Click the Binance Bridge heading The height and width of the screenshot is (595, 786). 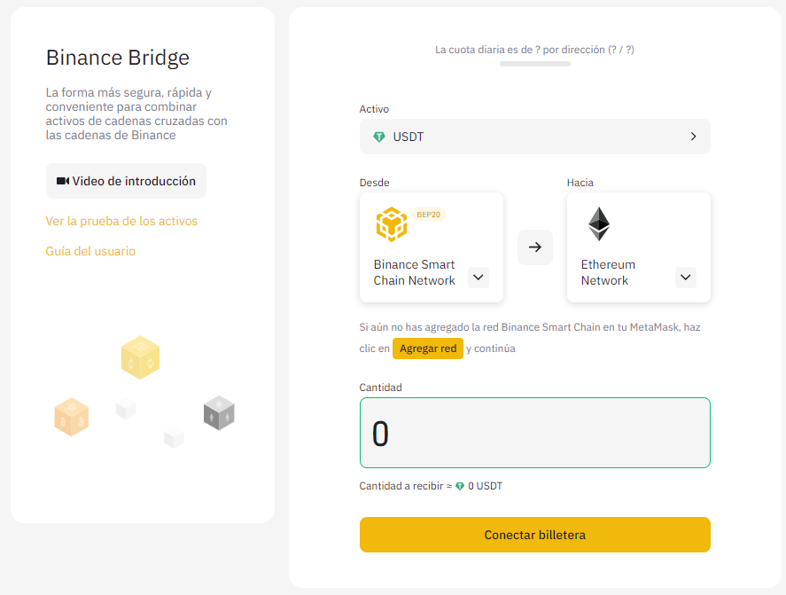pyautogui.click(x=118, y=58)
